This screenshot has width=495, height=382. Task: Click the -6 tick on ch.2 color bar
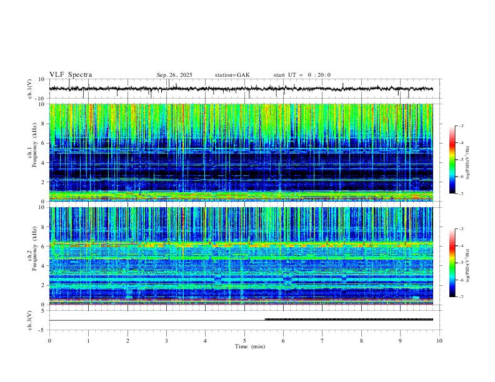click(461, 280)
